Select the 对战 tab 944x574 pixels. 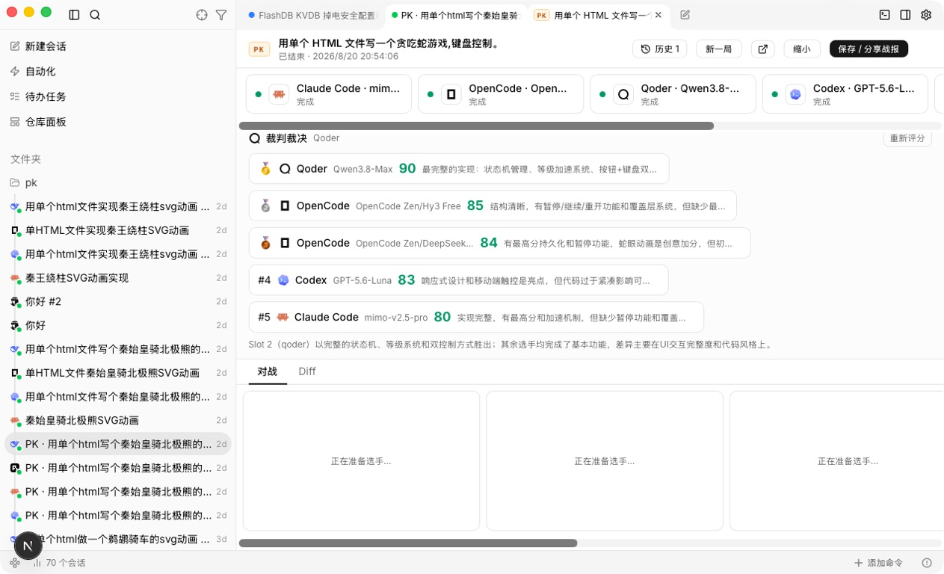click(268, 371)
